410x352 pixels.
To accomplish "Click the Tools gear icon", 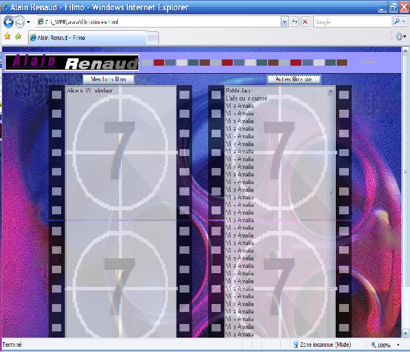I will [399, 36].
